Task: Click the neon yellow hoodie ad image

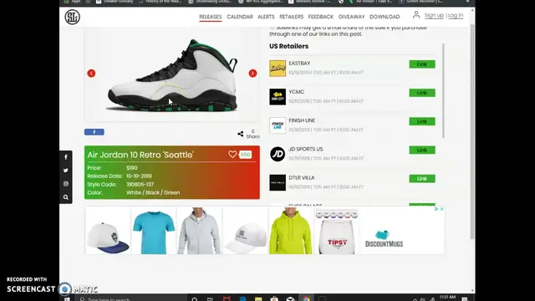Action: coord(291,231)
